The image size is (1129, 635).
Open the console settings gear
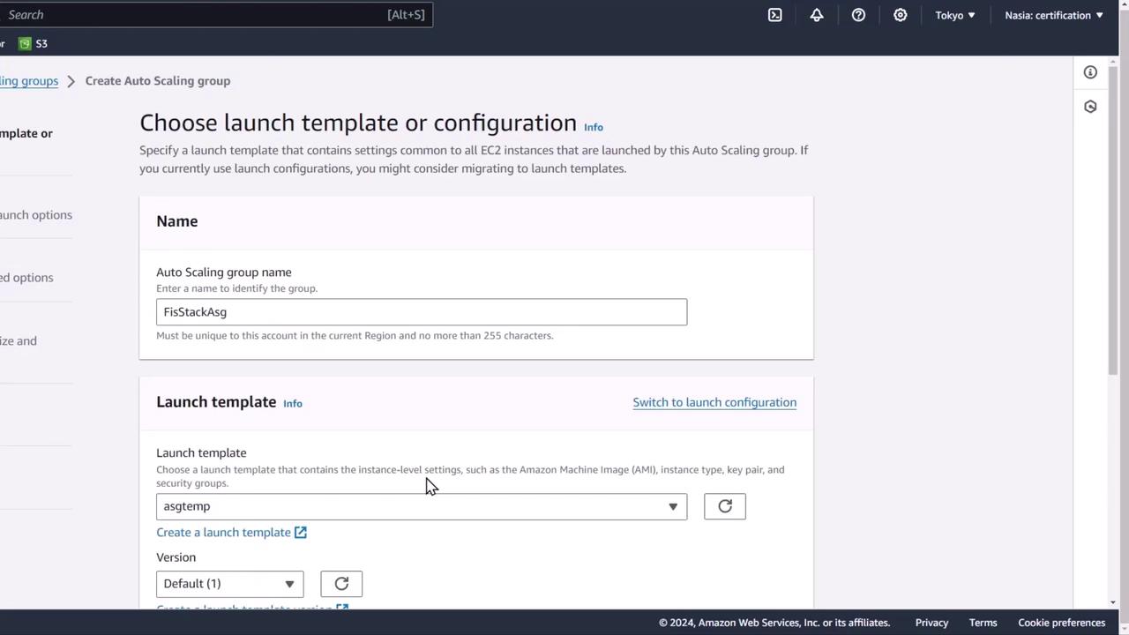900,15
